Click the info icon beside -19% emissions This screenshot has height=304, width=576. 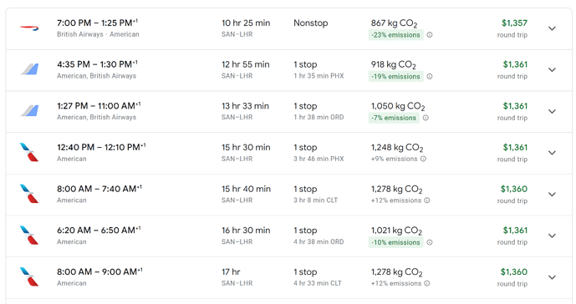pyautogui.click(x=430, y=76)
